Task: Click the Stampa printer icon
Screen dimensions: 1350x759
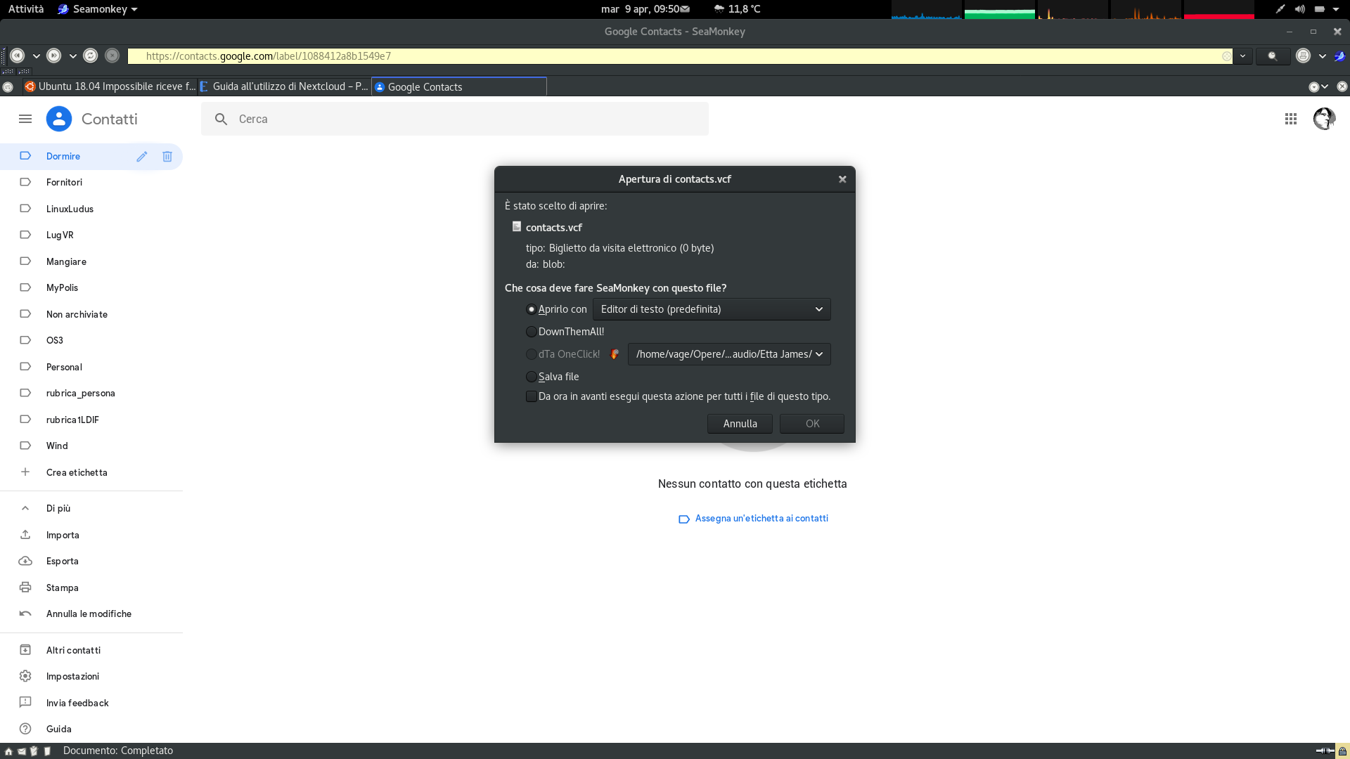Action: click(x=25, y=588)
